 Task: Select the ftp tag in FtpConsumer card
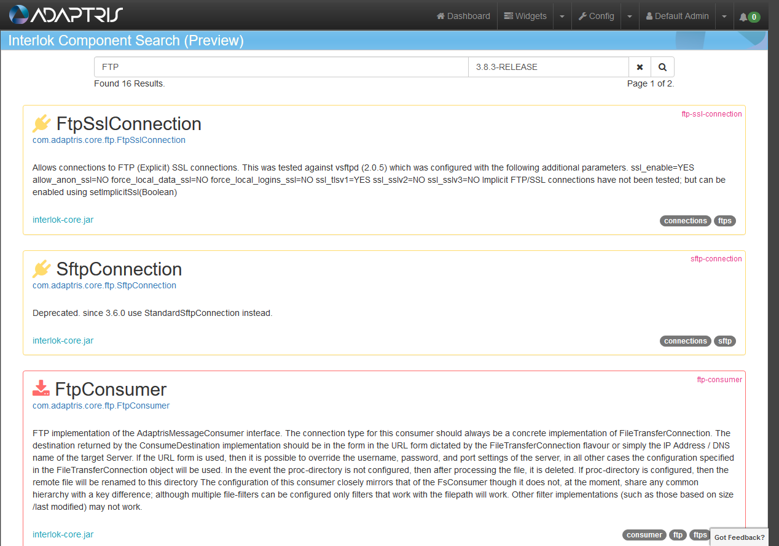[x=678, y=535]
